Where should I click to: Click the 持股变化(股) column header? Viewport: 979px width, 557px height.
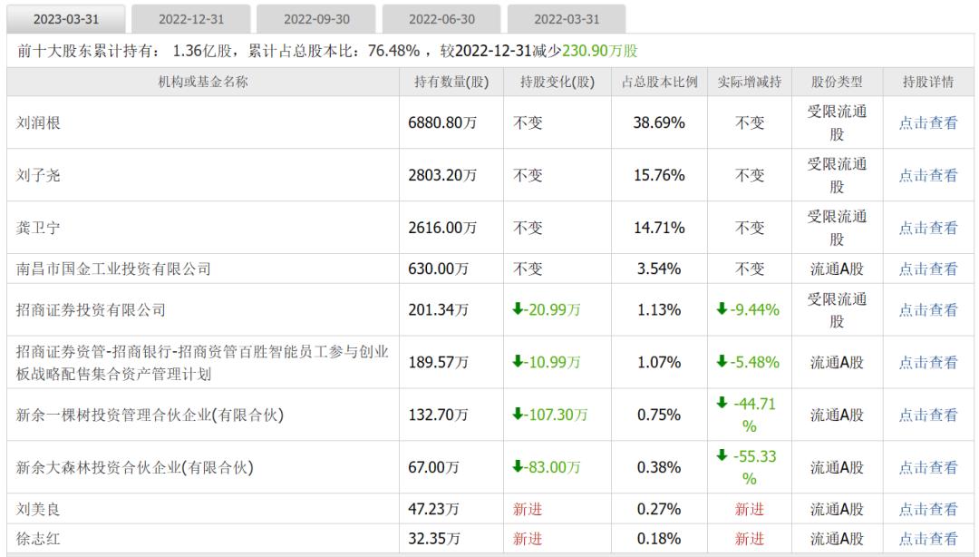557,82
